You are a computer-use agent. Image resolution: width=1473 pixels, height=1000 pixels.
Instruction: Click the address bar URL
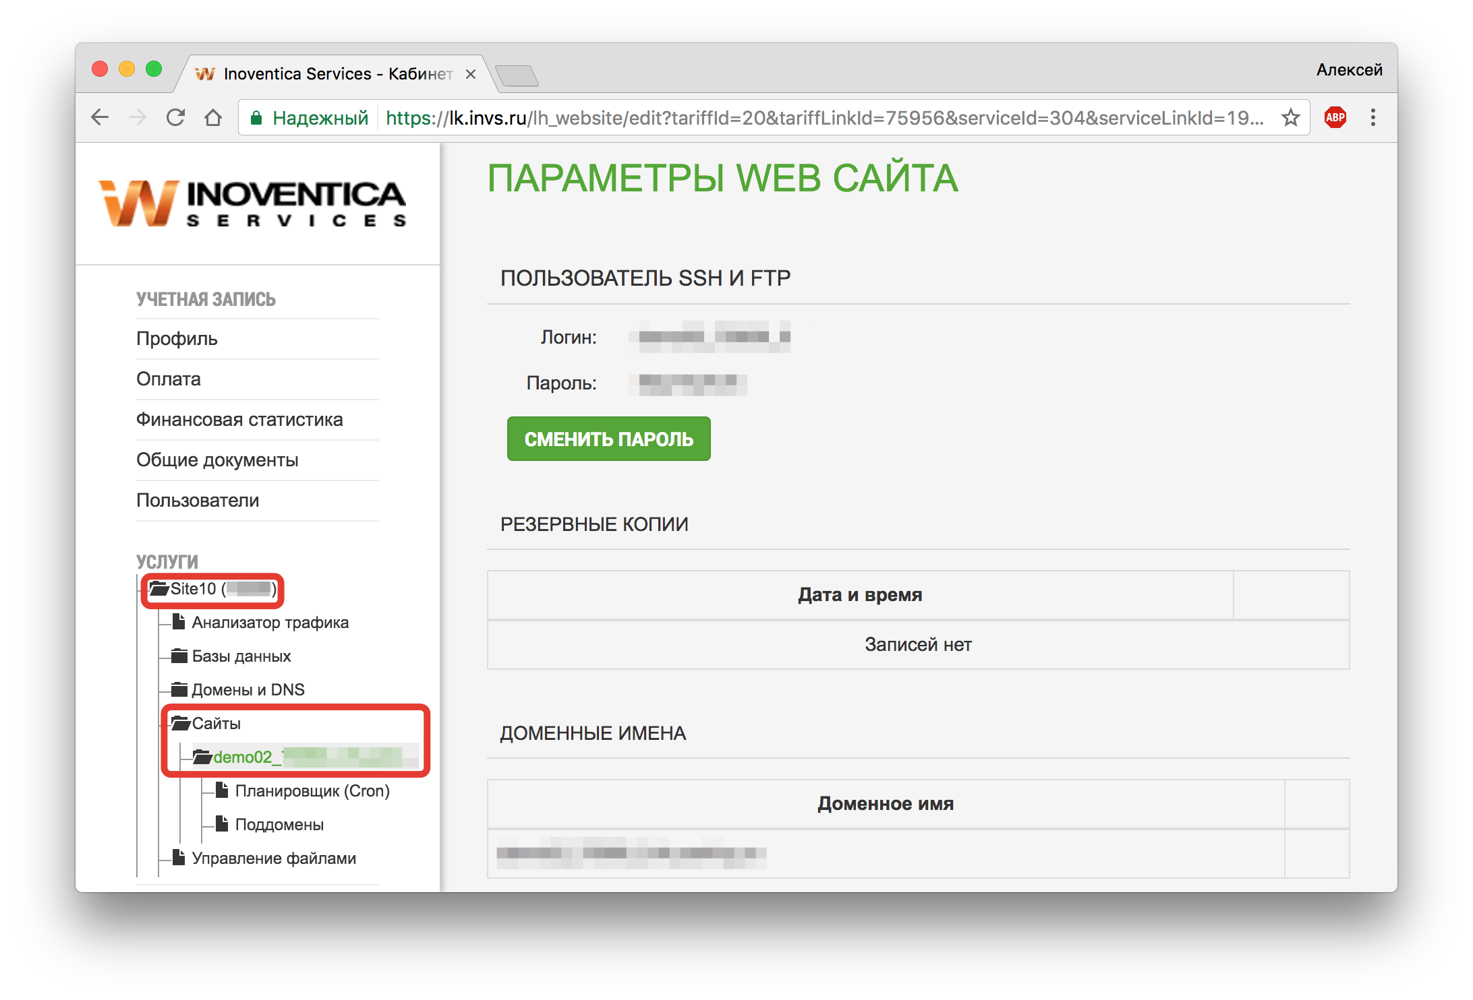tap(824, 118)
